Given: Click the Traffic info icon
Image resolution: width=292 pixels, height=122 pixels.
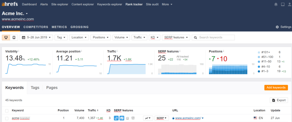Looking at the screenshot, I should click(117, 51).
